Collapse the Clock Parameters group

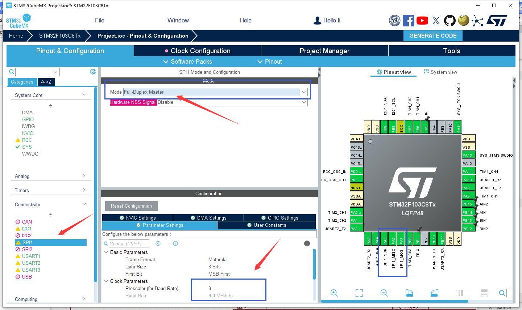(x=106, y=281)
